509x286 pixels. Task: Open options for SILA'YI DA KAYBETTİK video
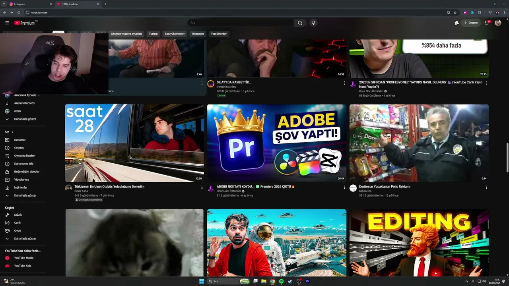pos(344,83)
